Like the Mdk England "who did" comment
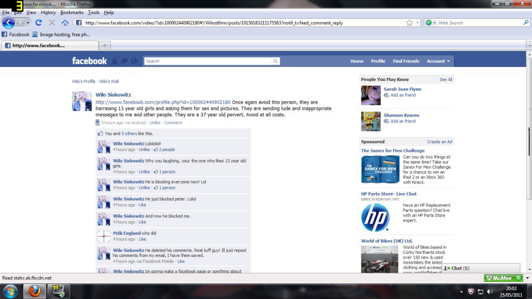 coord(142,239)
